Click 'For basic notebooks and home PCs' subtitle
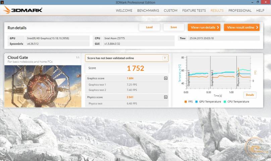This screenshot has height=161, width=271. tap(30, 62)
